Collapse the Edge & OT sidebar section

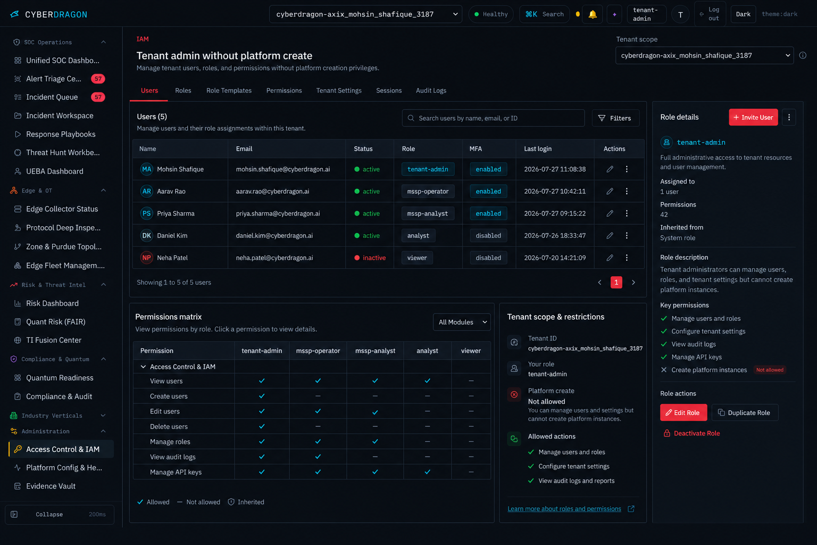[103, 191]
